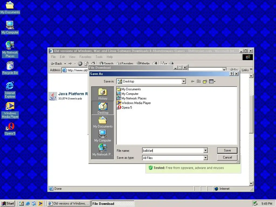Click the File Download taskbar button
This screenshot has width=276, height=207.
(113, 203)
